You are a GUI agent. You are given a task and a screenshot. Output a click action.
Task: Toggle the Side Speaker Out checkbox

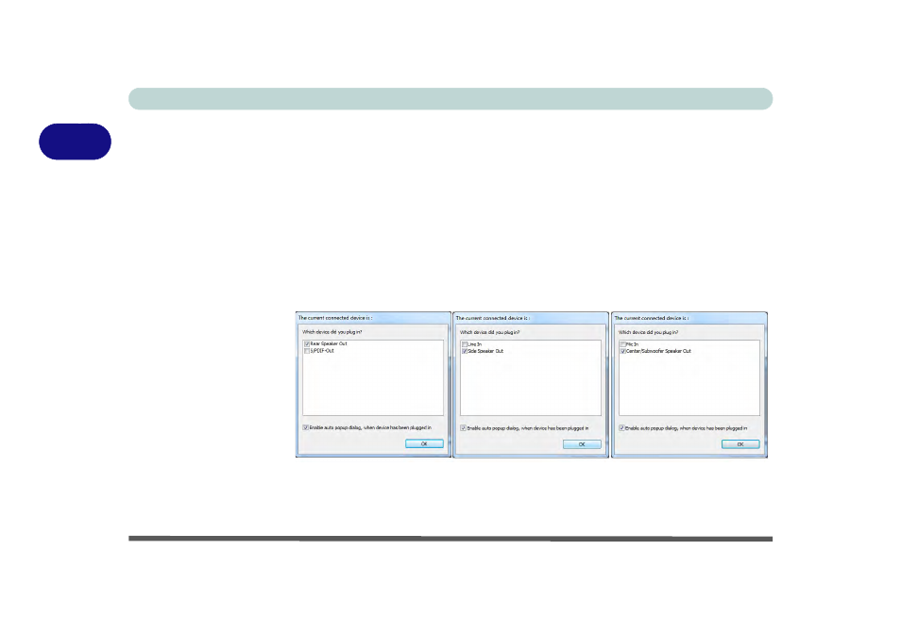pos(465,351)
